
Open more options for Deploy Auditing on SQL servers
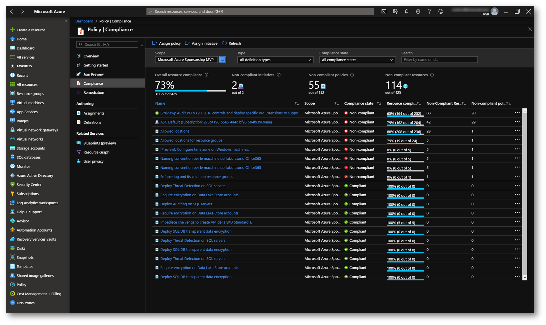[517, 204]
